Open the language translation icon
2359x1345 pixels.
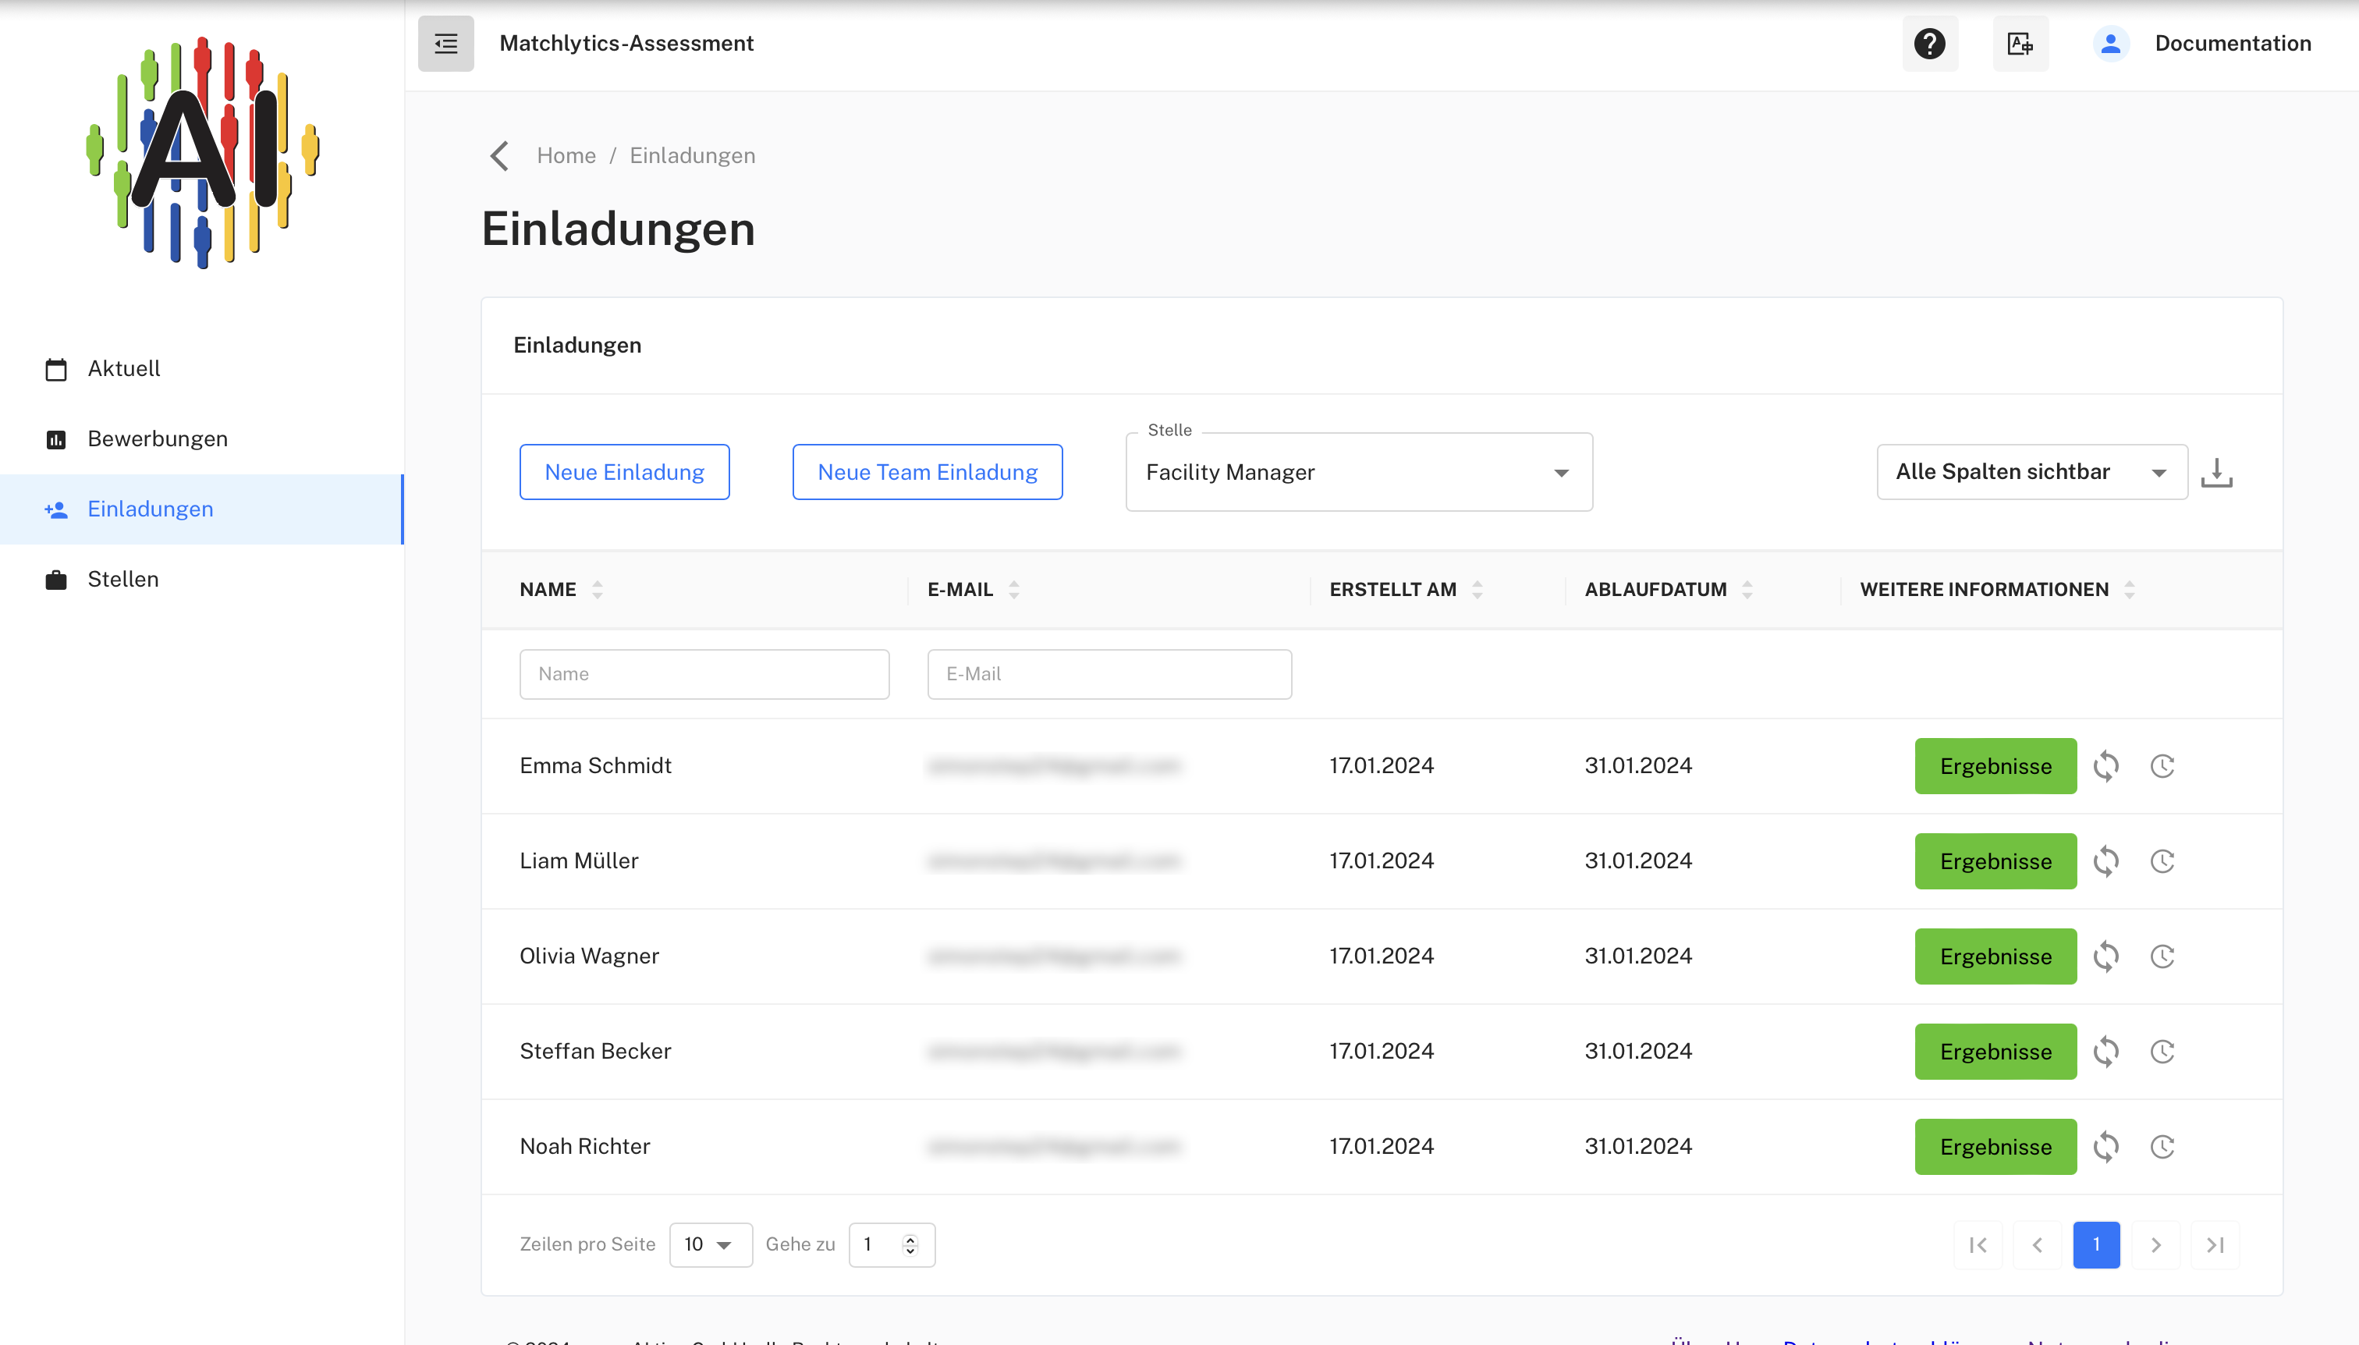[x=2020, y=44]
